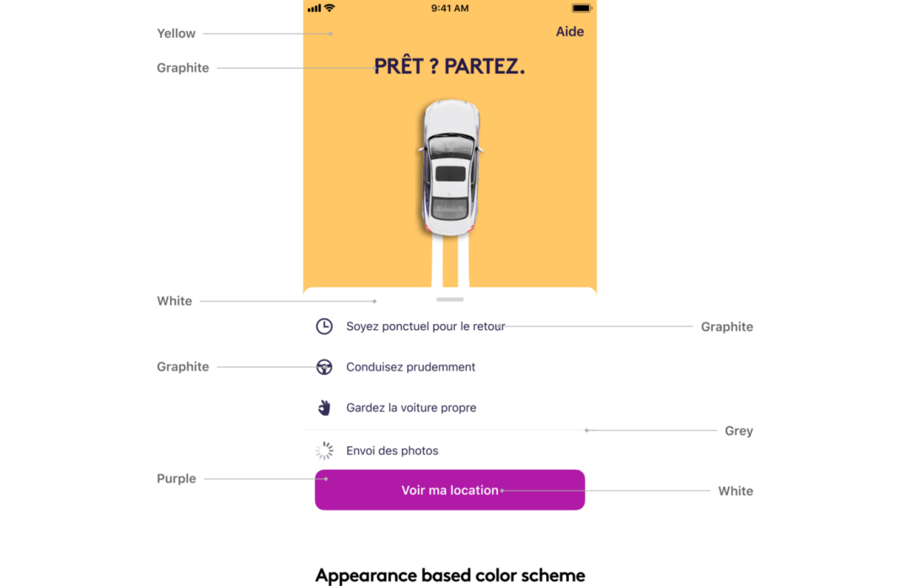Click the Envoi des photos text
Image resolution: width=910 pixels, height=586 pixels.
(392, 451)
